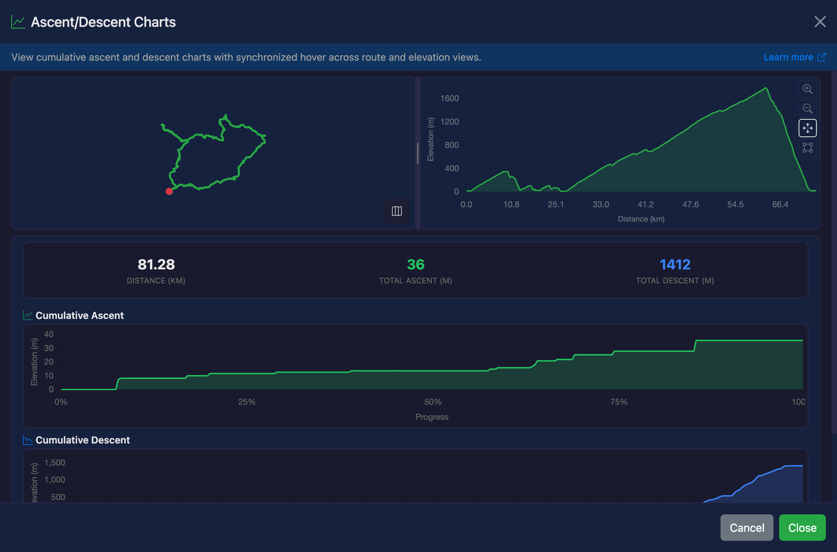Click the external link icon beside Learn more
The width and height of the screenshot is (837, 552).
click(x=821, y=57)
